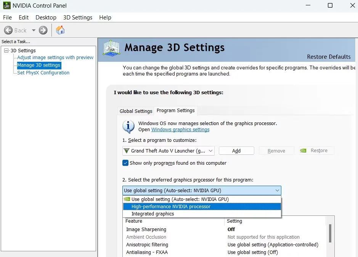
Task: Open the 3D Settings menu
Action: point(78,18)
